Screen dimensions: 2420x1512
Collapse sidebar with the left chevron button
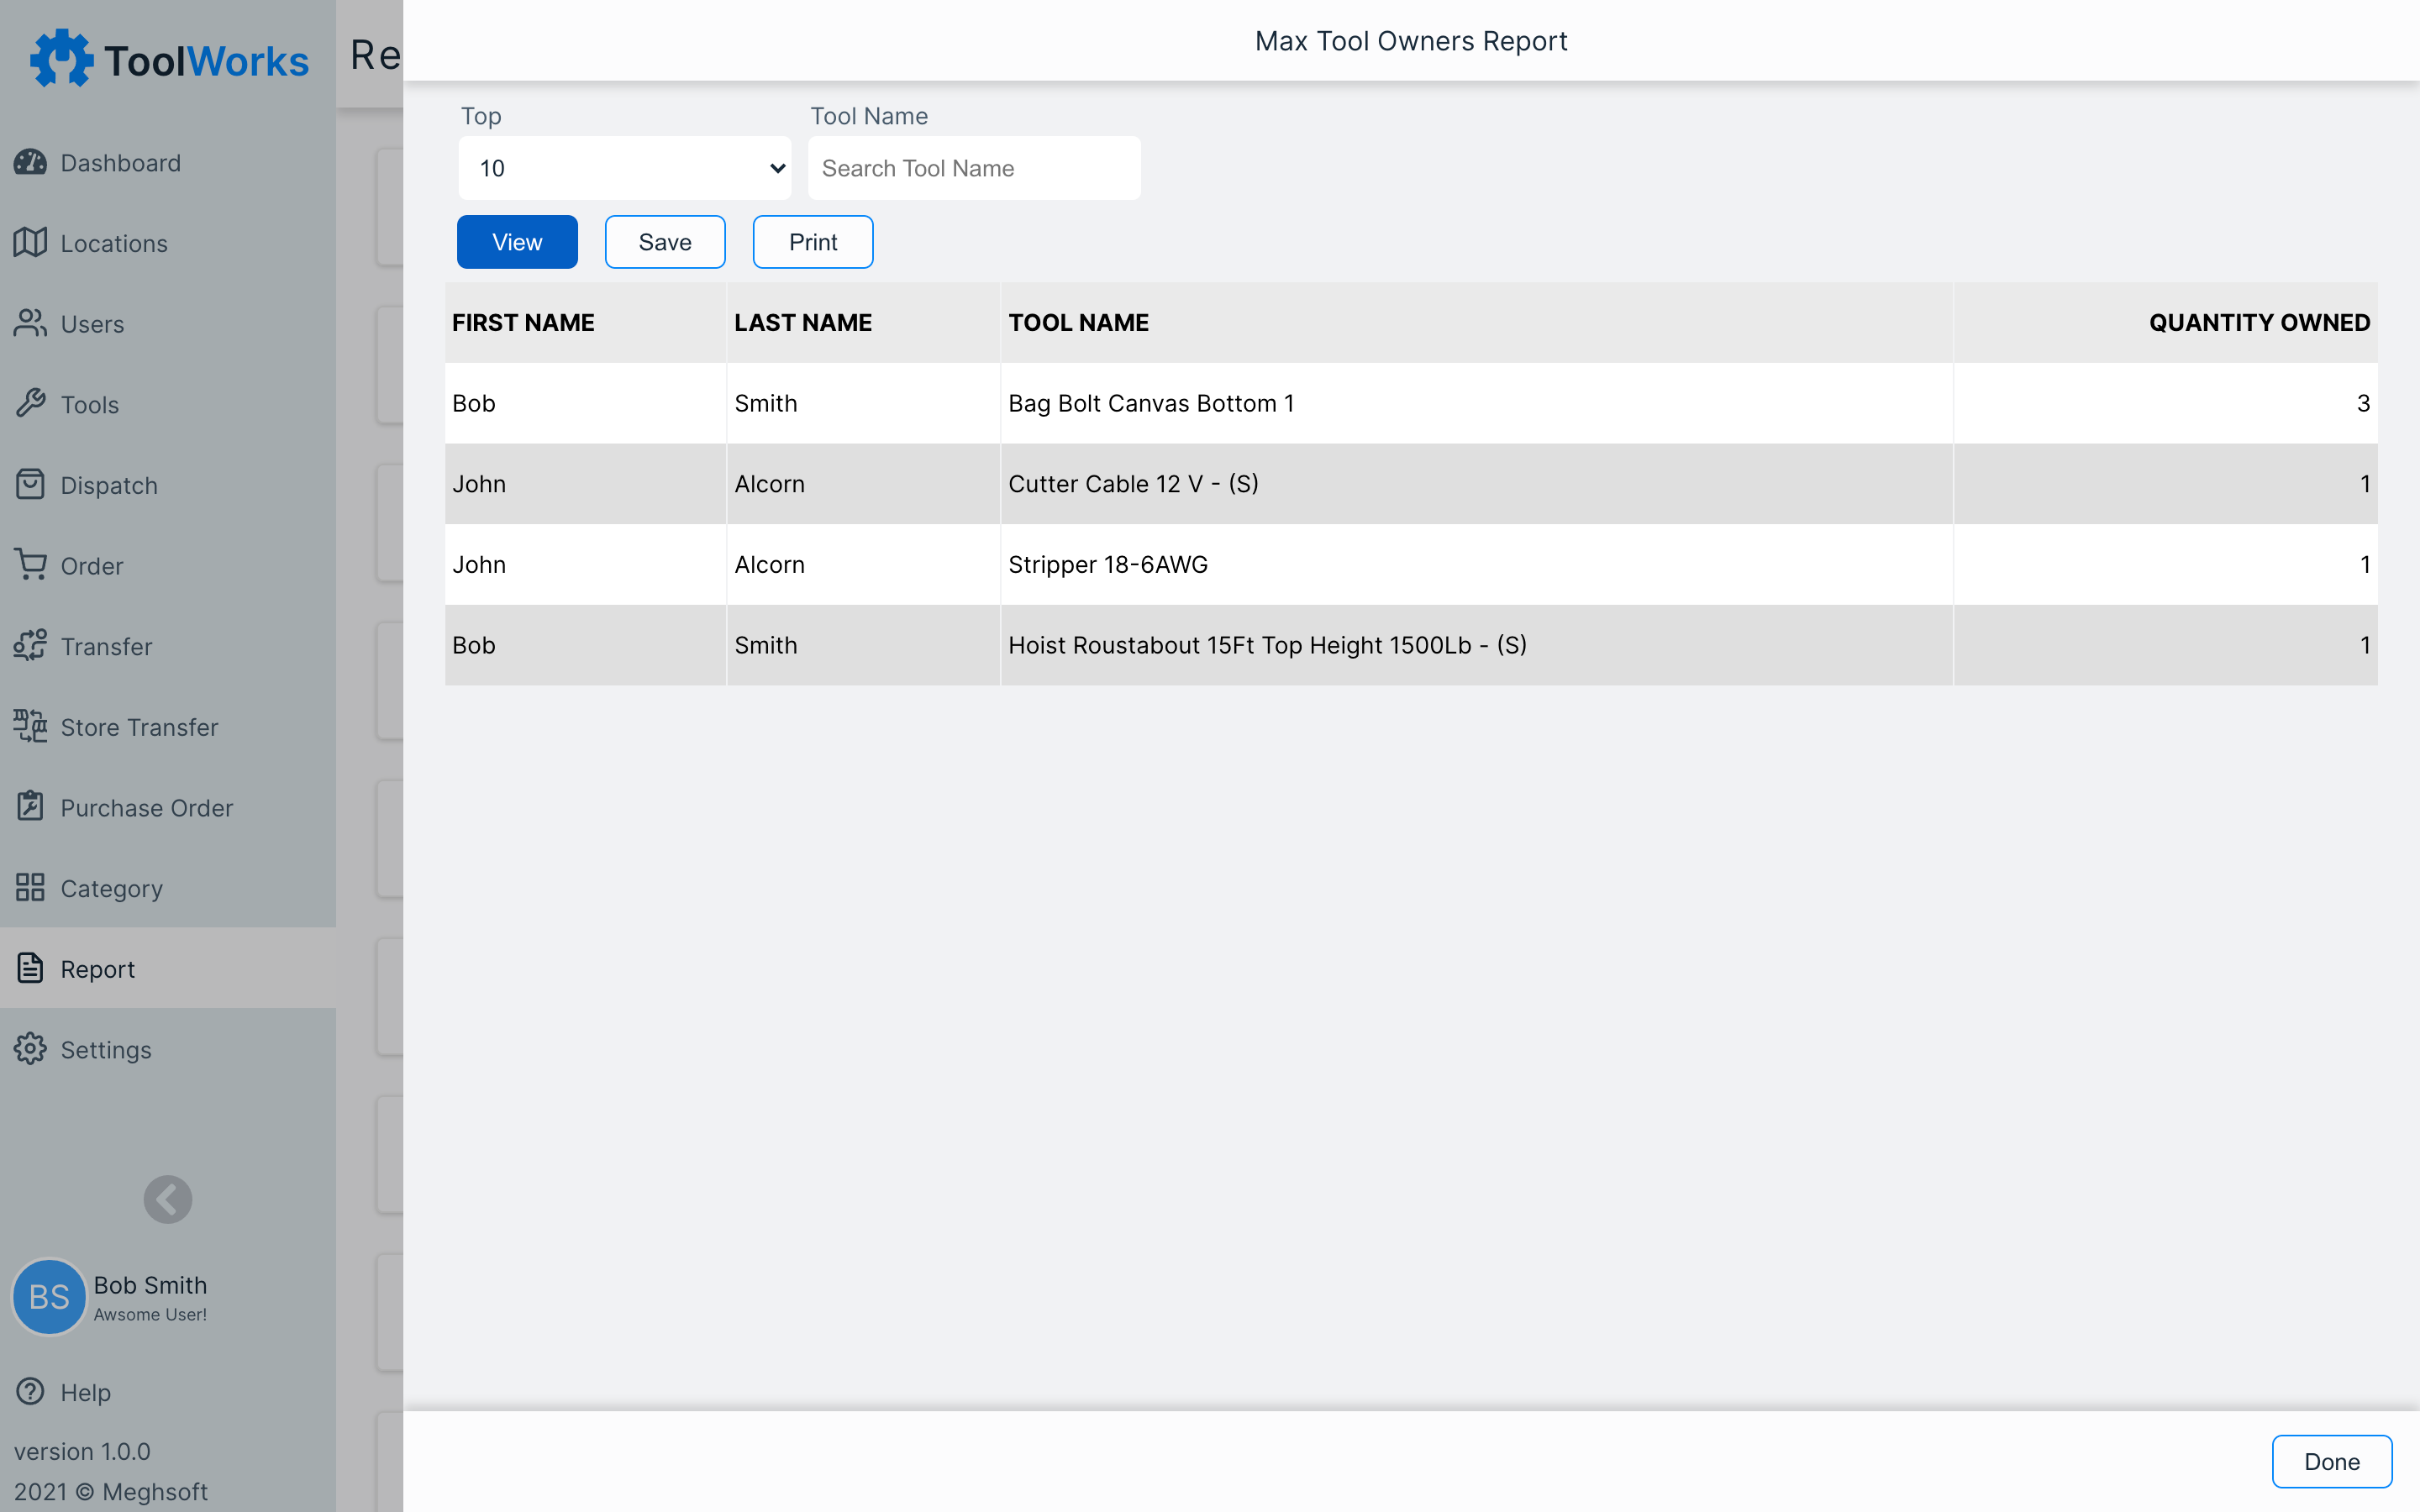click(x=167, y=1199)
